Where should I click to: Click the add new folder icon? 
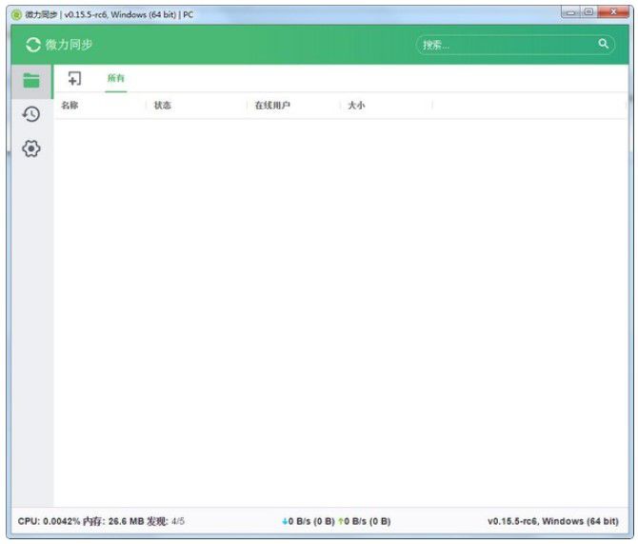click(x=74, y=78)
